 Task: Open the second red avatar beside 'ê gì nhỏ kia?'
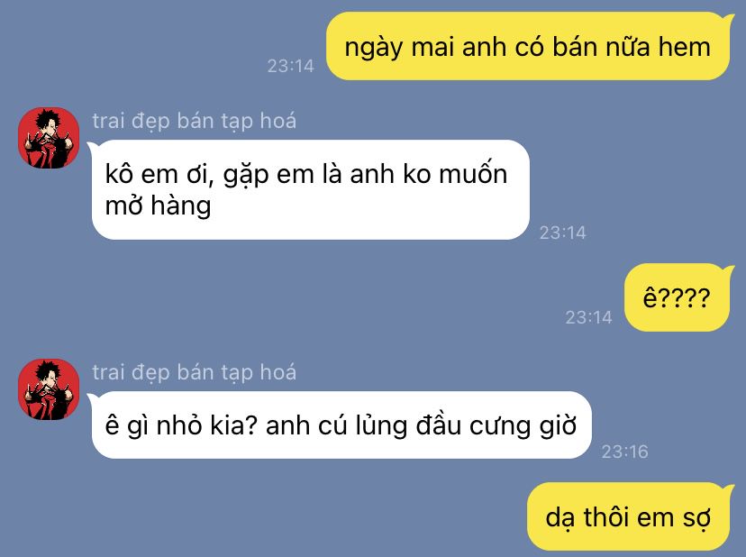click(49, 389)
